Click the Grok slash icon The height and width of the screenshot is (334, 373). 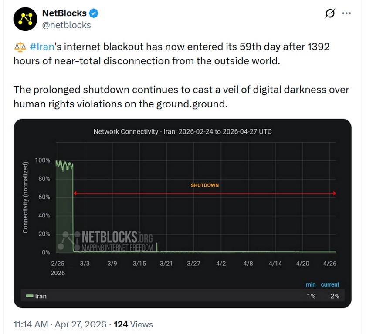330,13
